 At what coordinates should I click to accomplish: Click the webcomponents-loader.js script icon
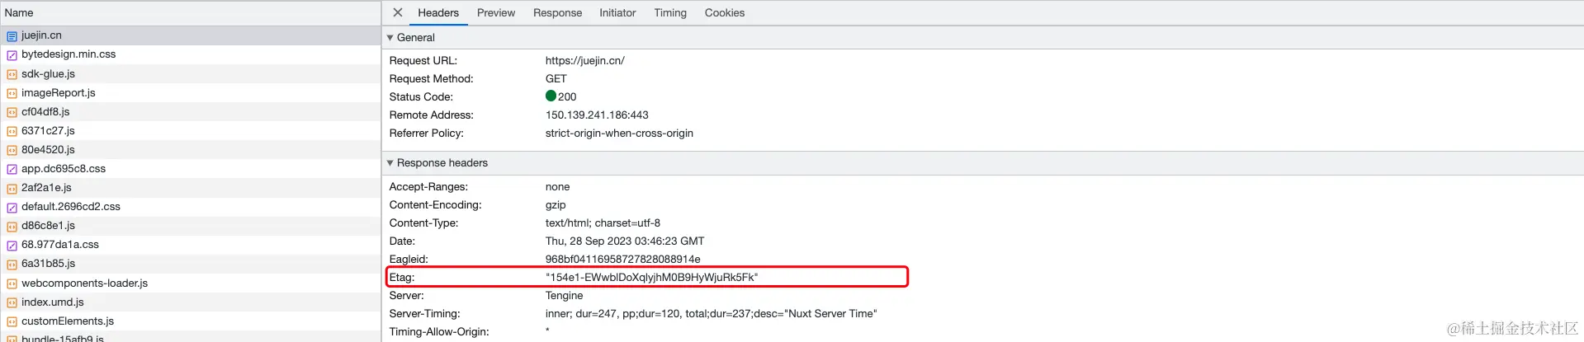[x=12, y=283]
